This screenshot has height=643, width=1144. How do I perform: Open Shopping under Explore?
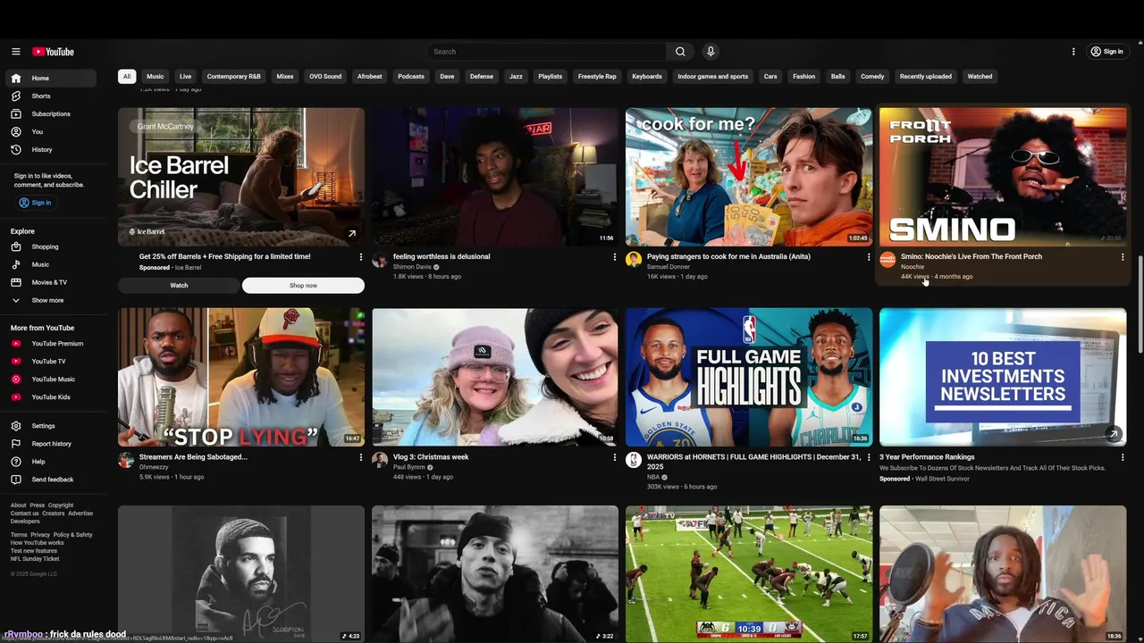51,246
